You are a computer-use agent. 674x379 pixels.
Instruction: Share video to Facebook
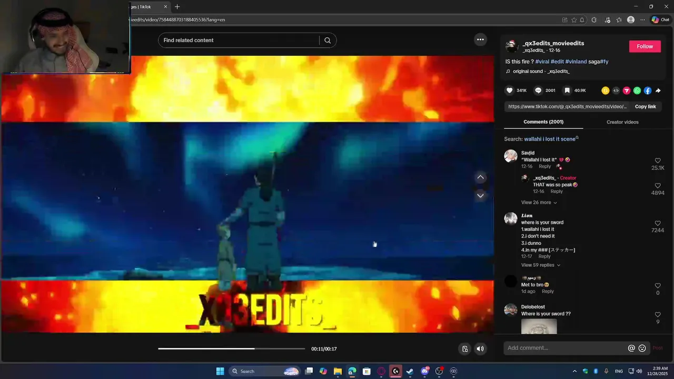(648, 91)
